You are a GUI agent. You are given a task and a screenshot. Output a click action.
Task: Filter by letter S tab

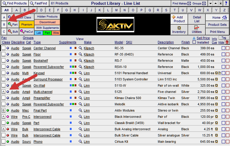pyautogui.click(x=166, y=10)
